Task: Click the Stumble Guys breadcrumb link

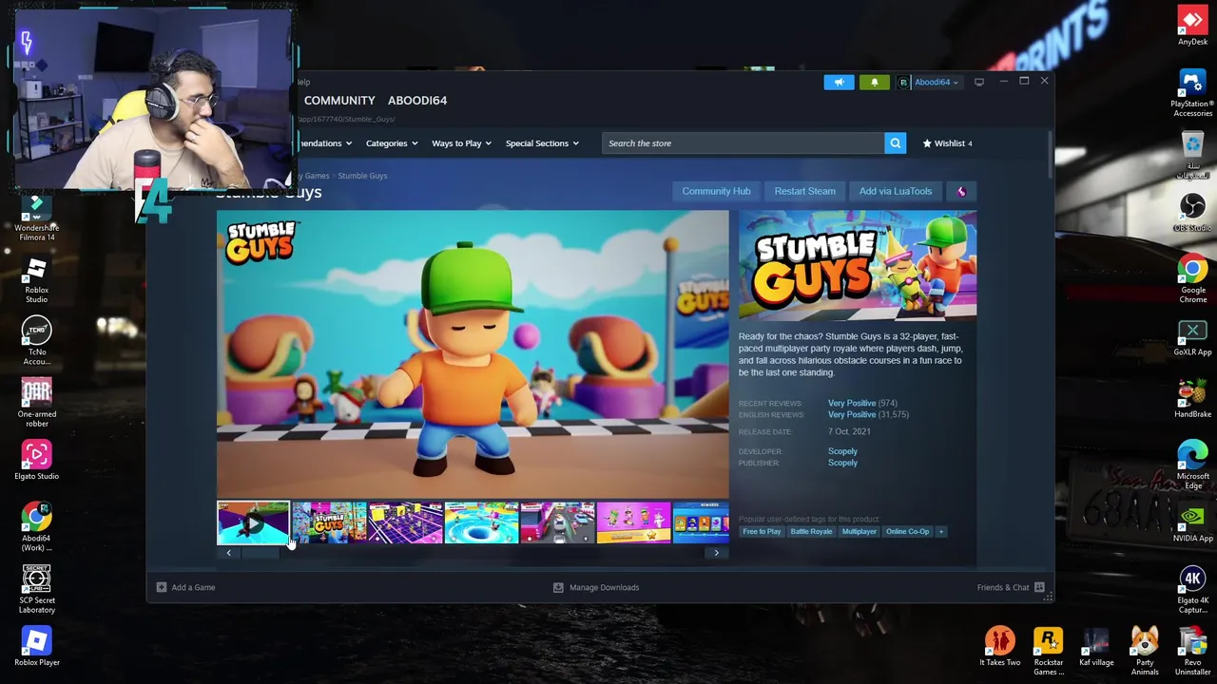Action: click(x=362, y=176)
